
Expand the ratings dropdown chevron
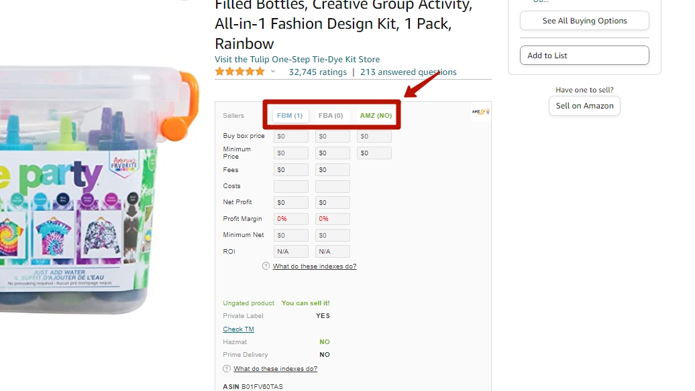273,72
